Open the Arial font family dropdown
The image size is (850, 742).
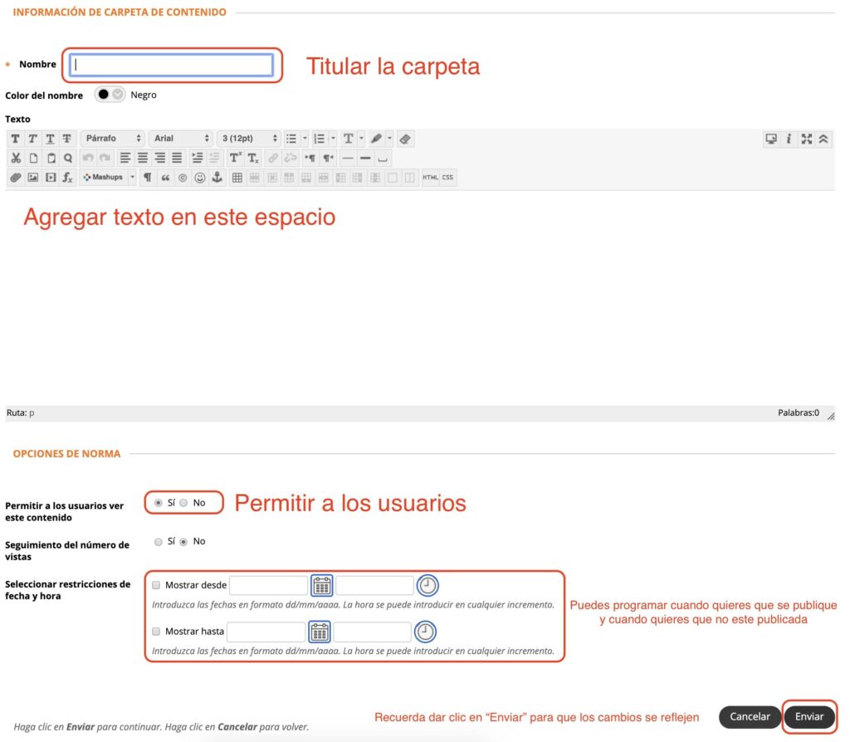tap(181, 139)
